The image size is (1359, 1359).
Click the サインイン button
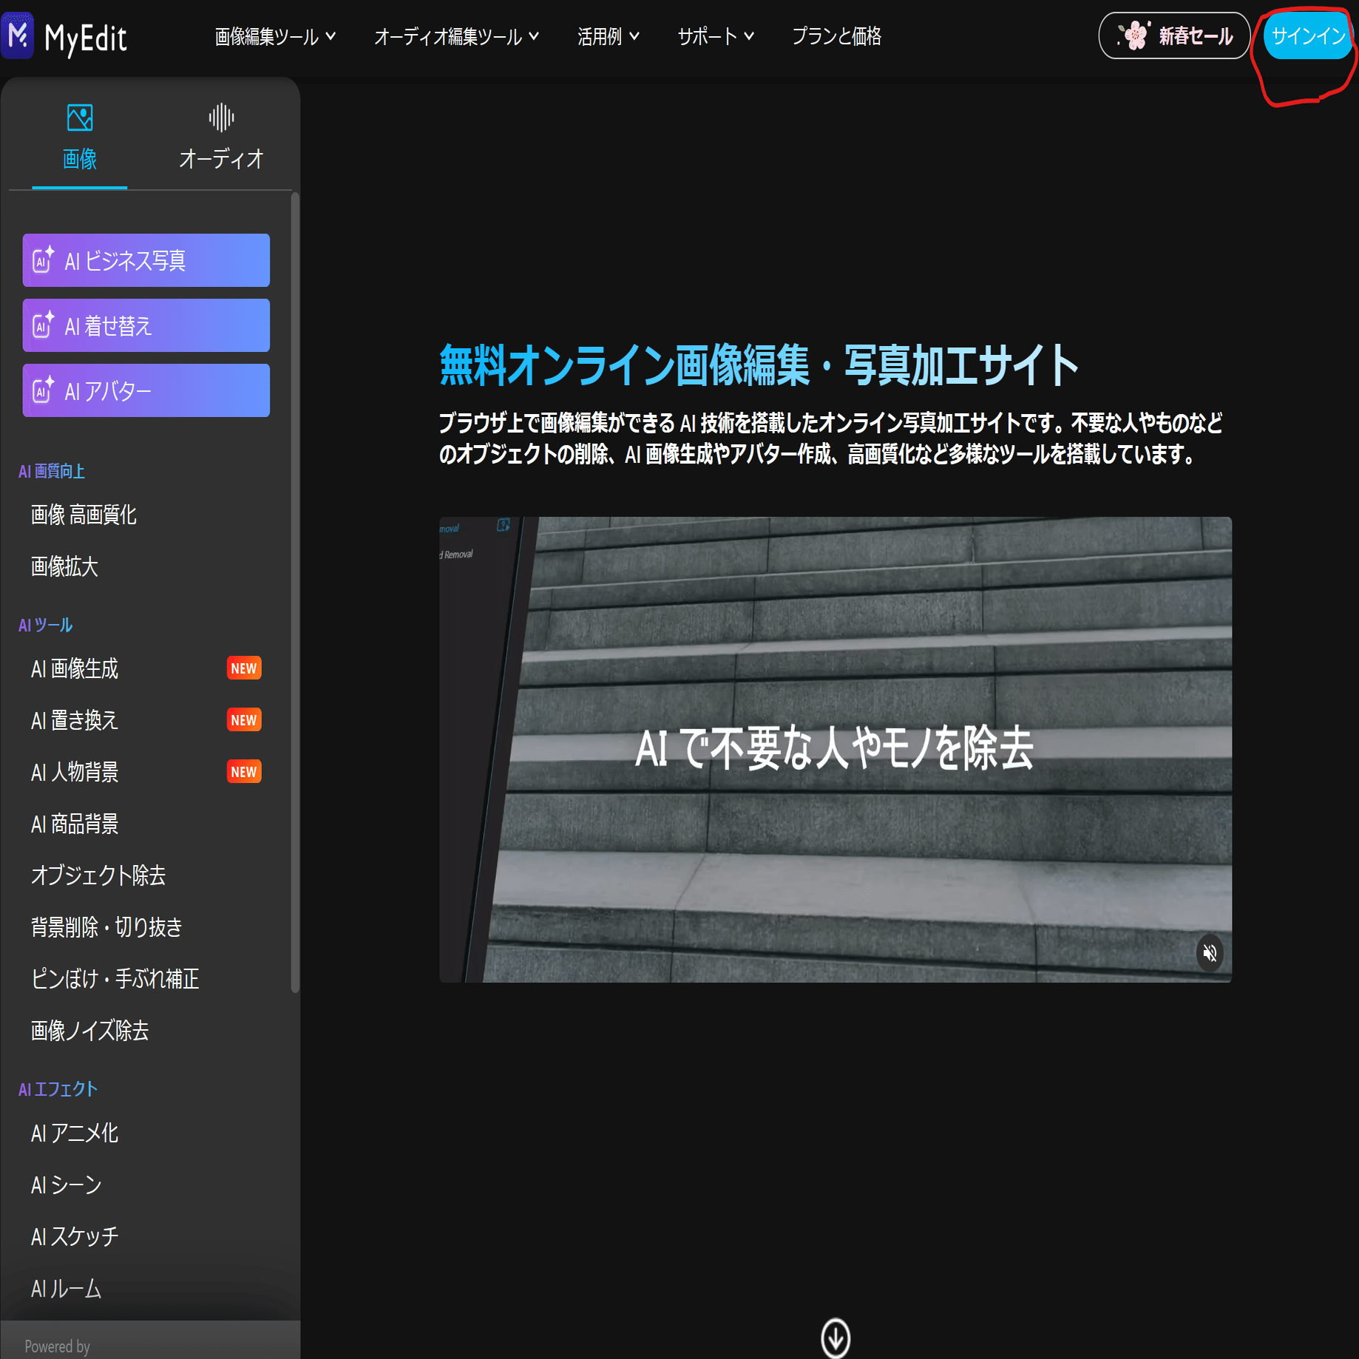1307,35
